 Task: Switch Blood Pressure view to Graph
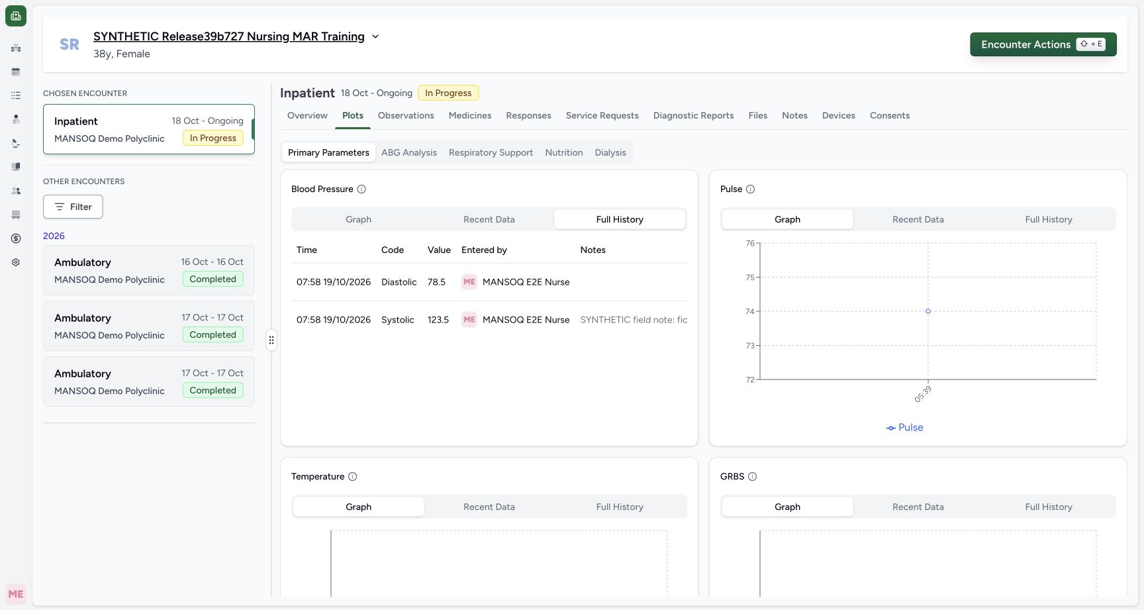coord(358,219)
